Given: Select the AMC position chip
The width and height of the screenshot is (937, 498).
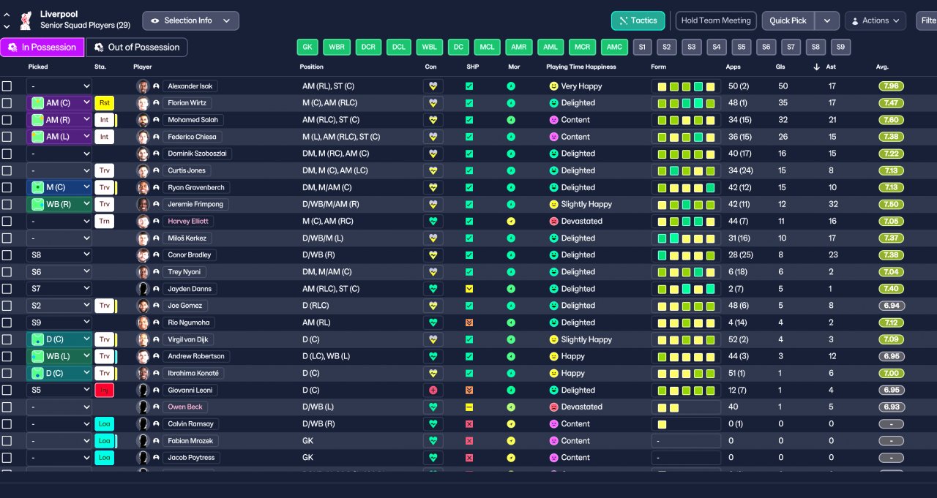Looking at the screenshot, I should (x=614, y=47).
